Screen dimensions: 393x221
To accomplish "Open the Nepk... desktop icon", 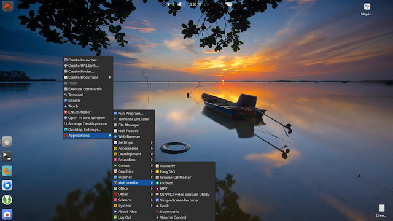I will coord(367,9).
